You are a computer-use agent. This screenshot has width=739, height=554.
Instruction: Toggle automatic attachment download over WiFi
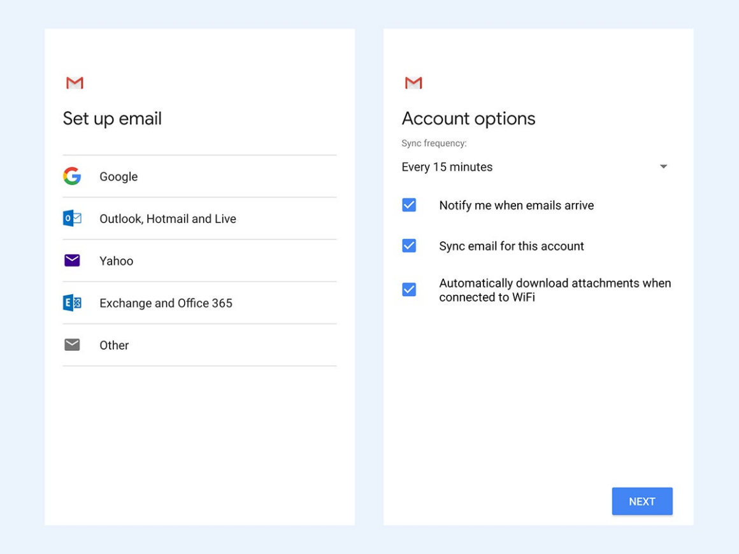408,290
